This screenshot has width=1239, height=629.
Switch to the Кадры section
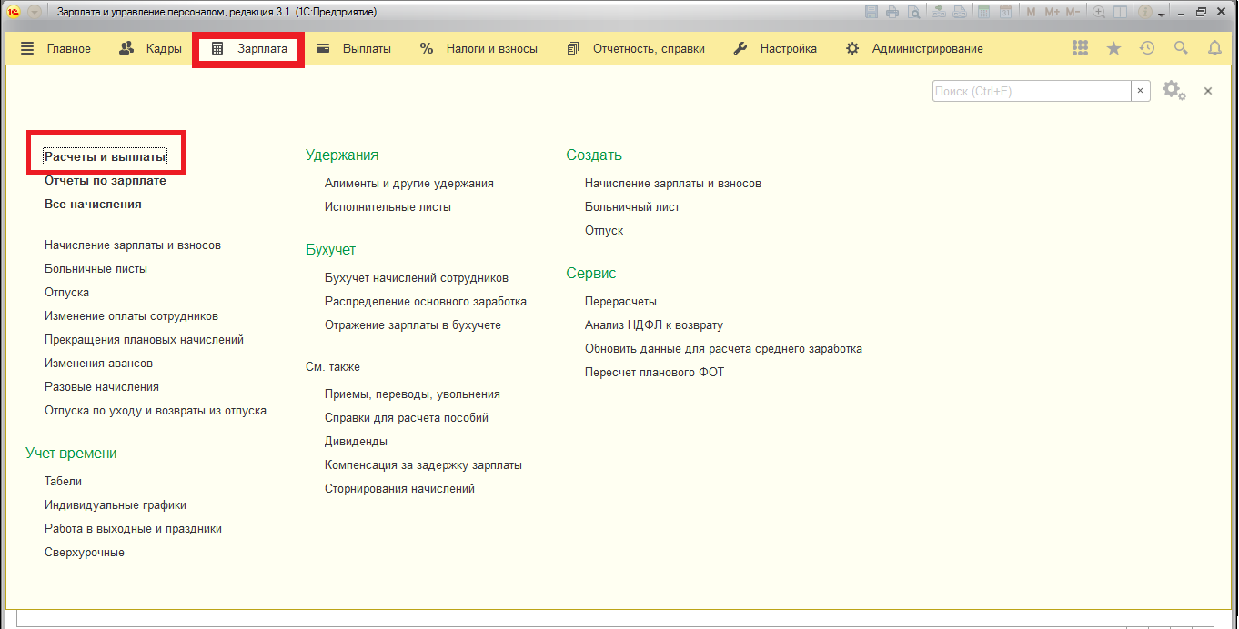(x=151, y=48)
